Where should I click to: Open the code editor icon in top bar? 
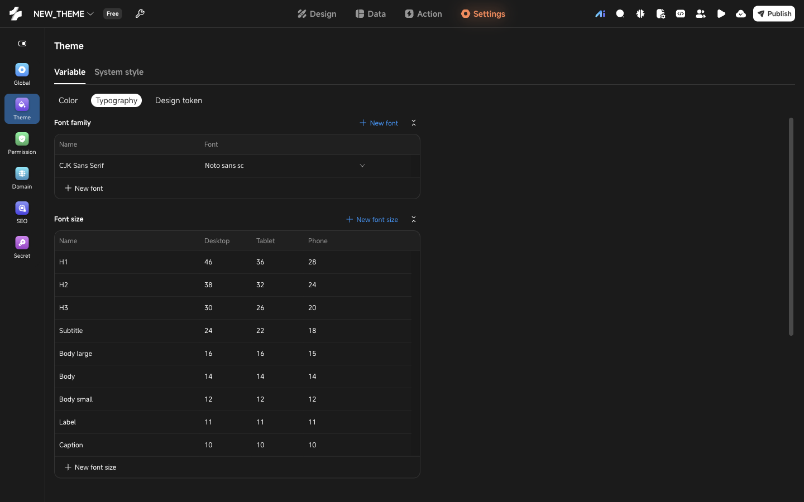[681, 14]
